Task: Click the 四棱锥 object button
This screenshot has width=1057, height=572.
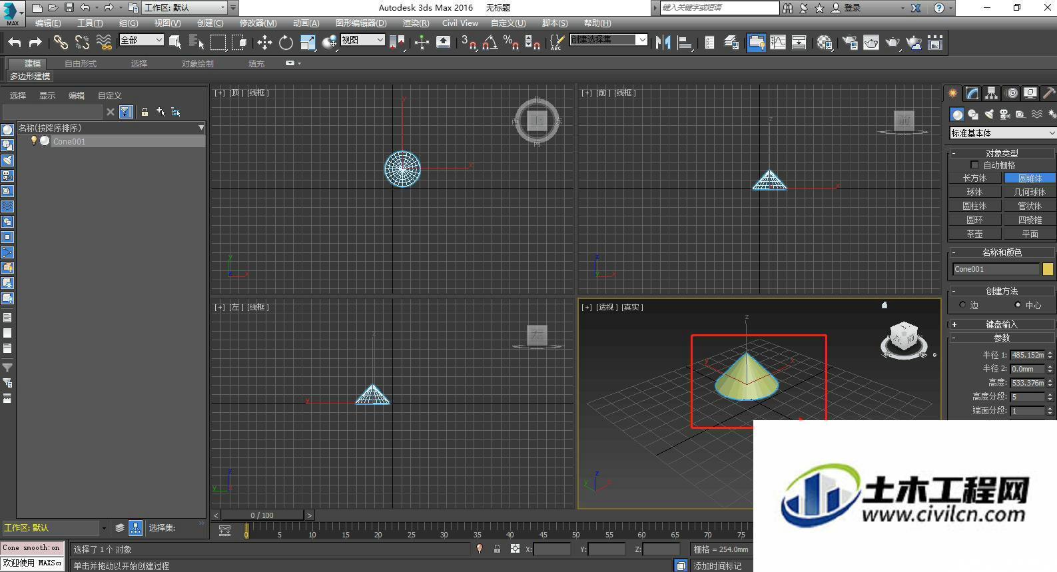Action: coord(1030,220)
